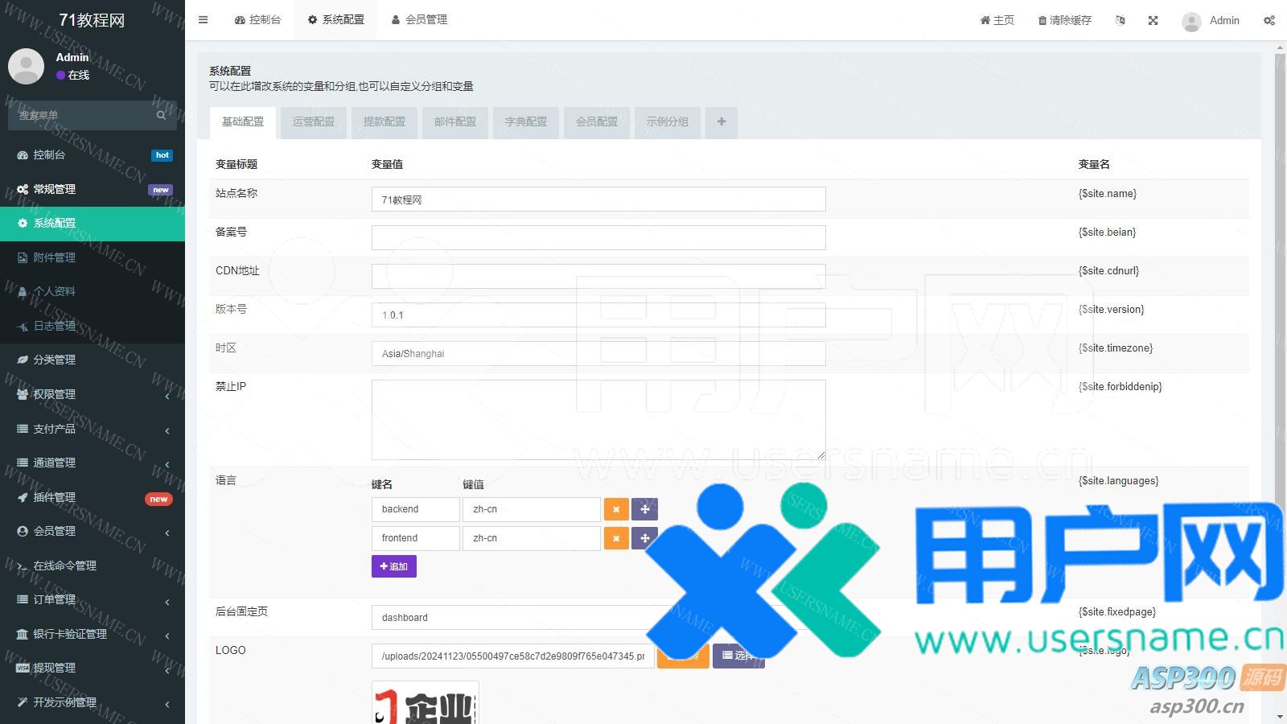1287x724 pixels.
Task: Switch to the 邮件配置 tab
Action: click(455, 122)
